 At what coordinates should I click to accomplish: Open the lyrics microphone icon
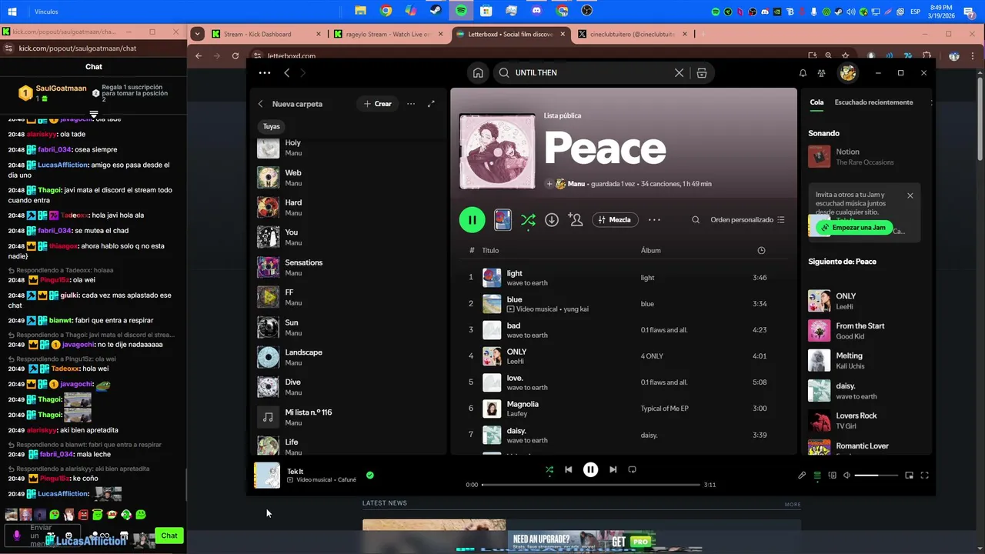point(802,476)
